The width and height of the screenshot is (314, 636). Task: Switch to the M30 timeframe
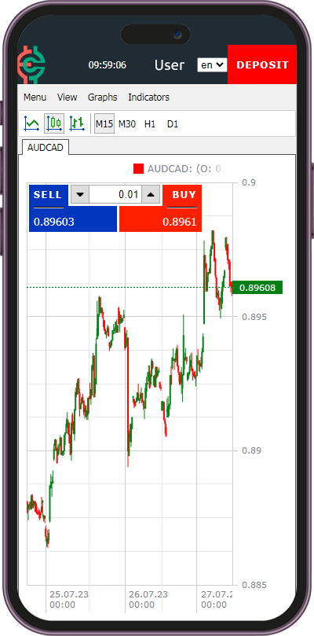(127, 123)
